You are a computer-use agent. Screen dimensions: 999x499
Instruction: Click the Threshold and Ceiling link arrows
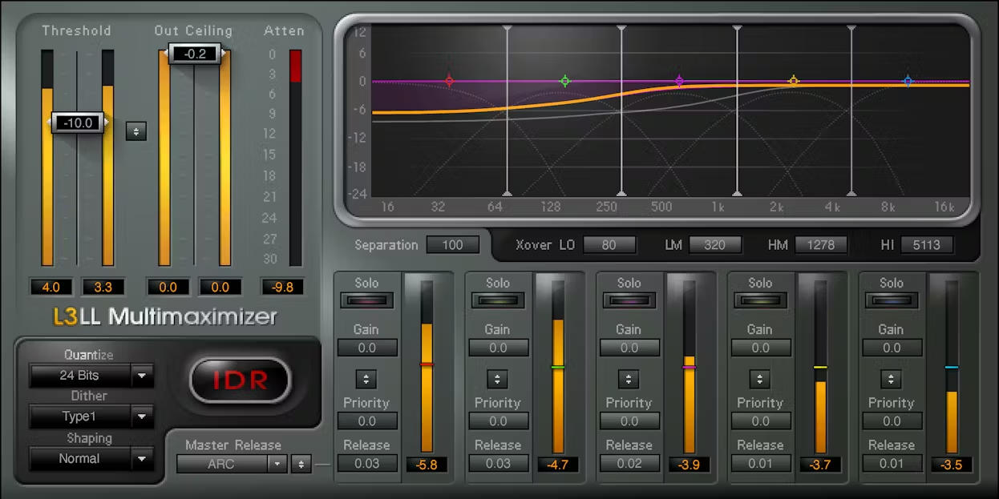136,131
